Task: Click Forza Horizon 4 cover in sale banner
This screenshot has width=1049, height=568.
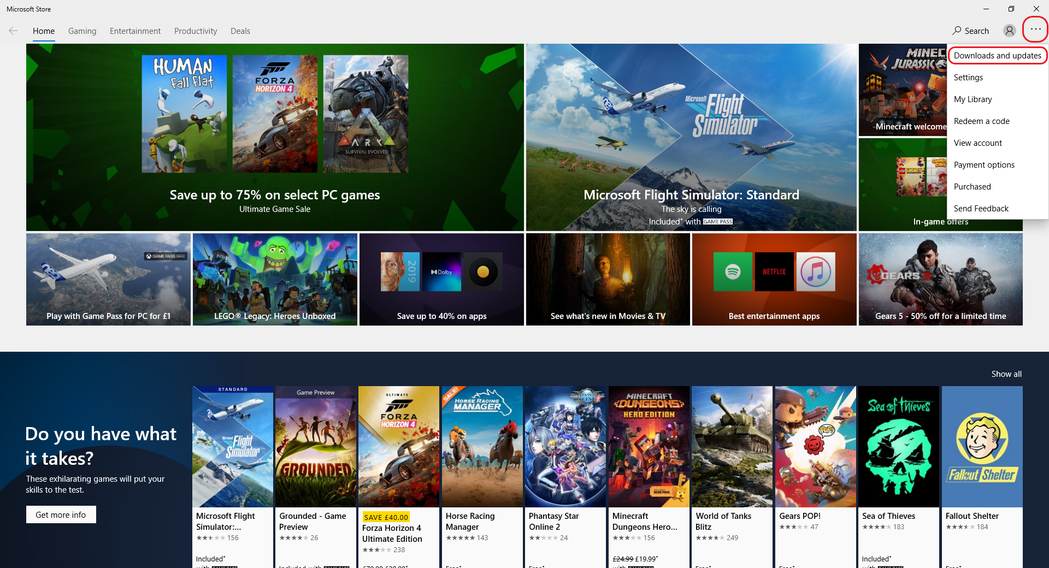Action: pos(275,114)
